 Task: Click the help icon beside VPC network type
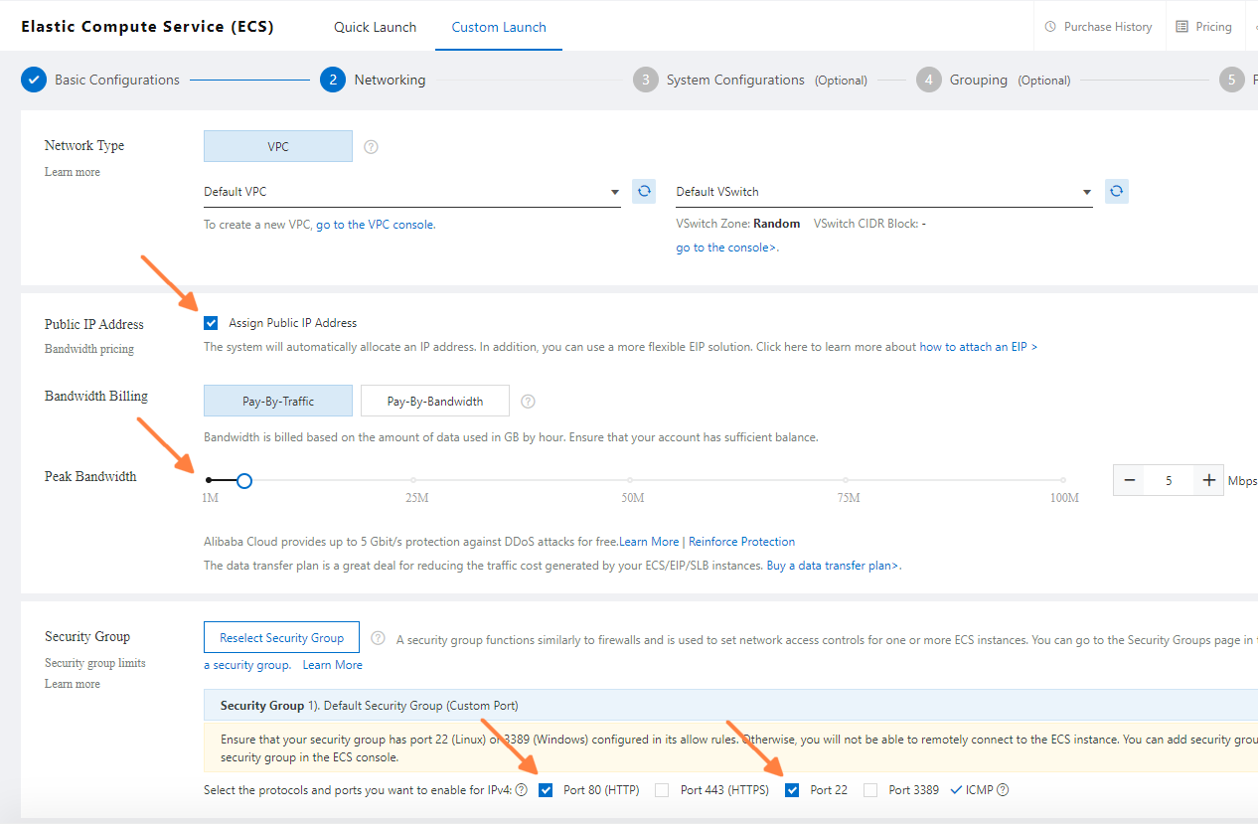pyautogui.click(x=371, y=147)
